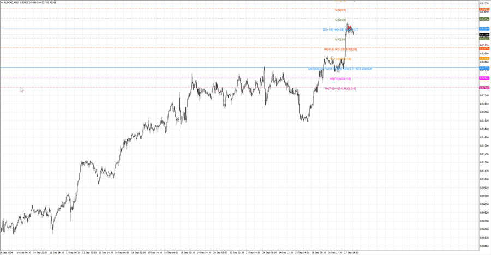Click the 0.91300 price axis value
Screen dimensions: 491x255
point(484,162)
